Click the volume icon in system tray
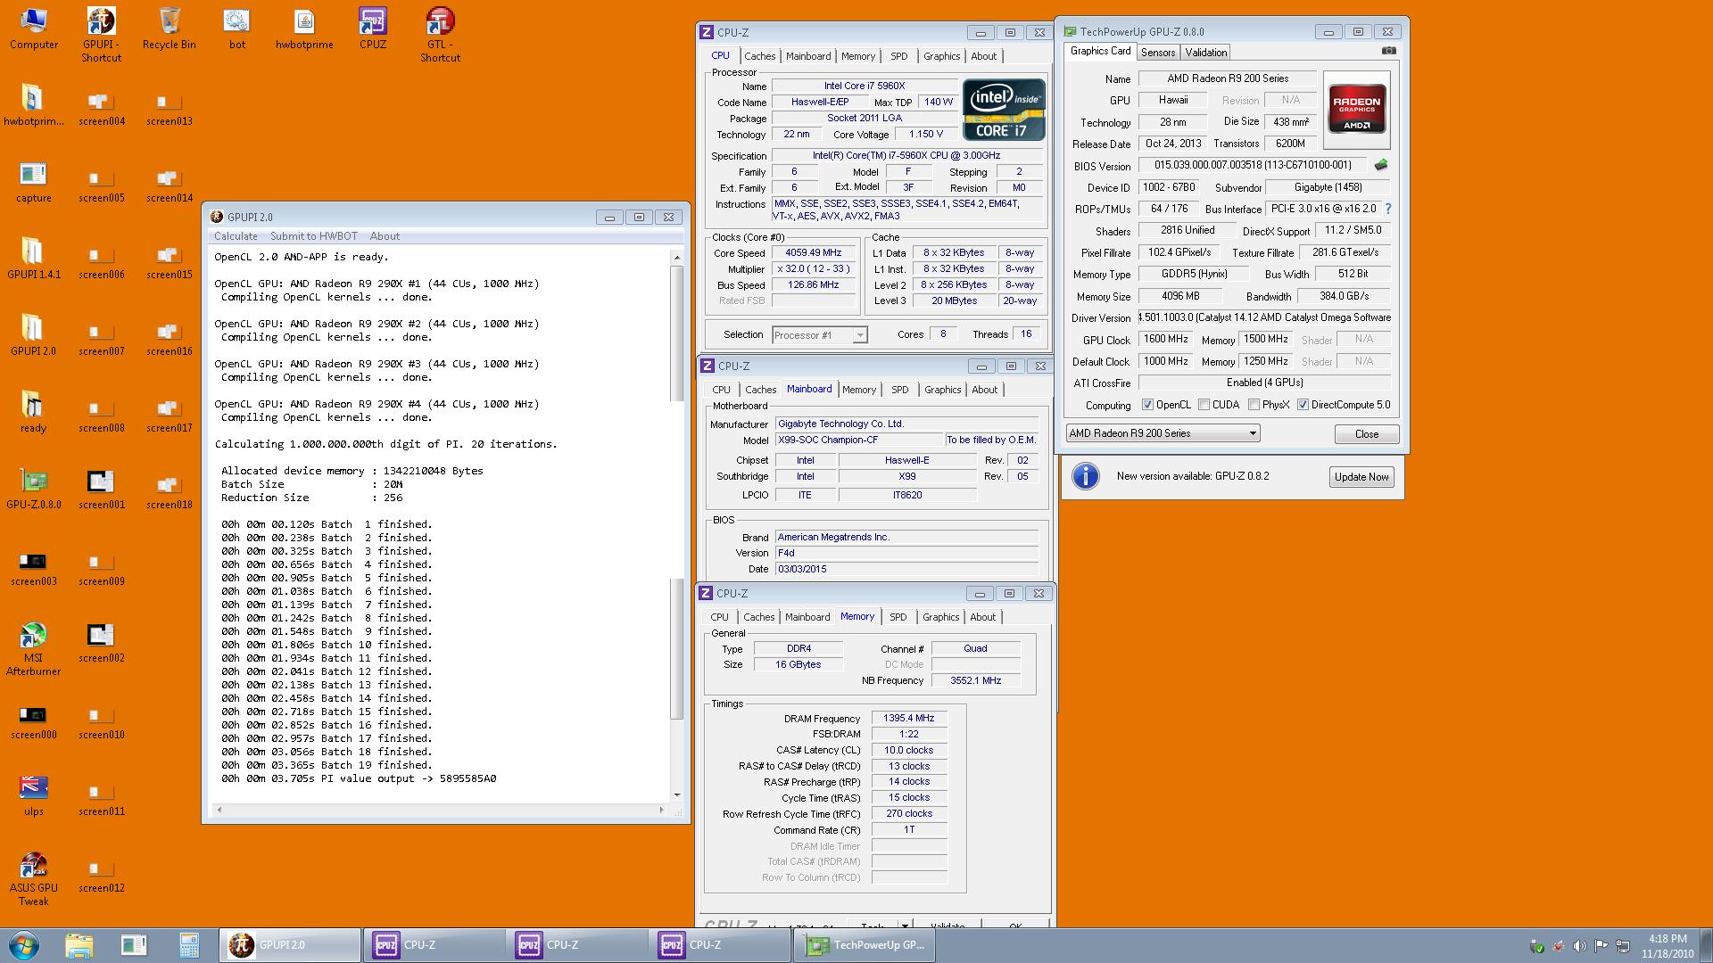Screen dimensions: 1713x963 tap(1579, 946)
